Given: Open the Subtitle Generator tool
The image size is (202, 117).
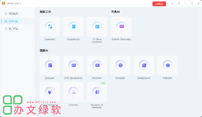Looking at the screenshot, I should (x=121, y=27).
